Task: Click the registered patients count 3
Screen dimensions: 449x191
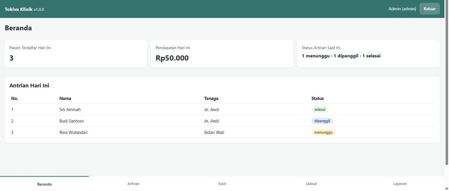Action: click(x=11, y=58)
